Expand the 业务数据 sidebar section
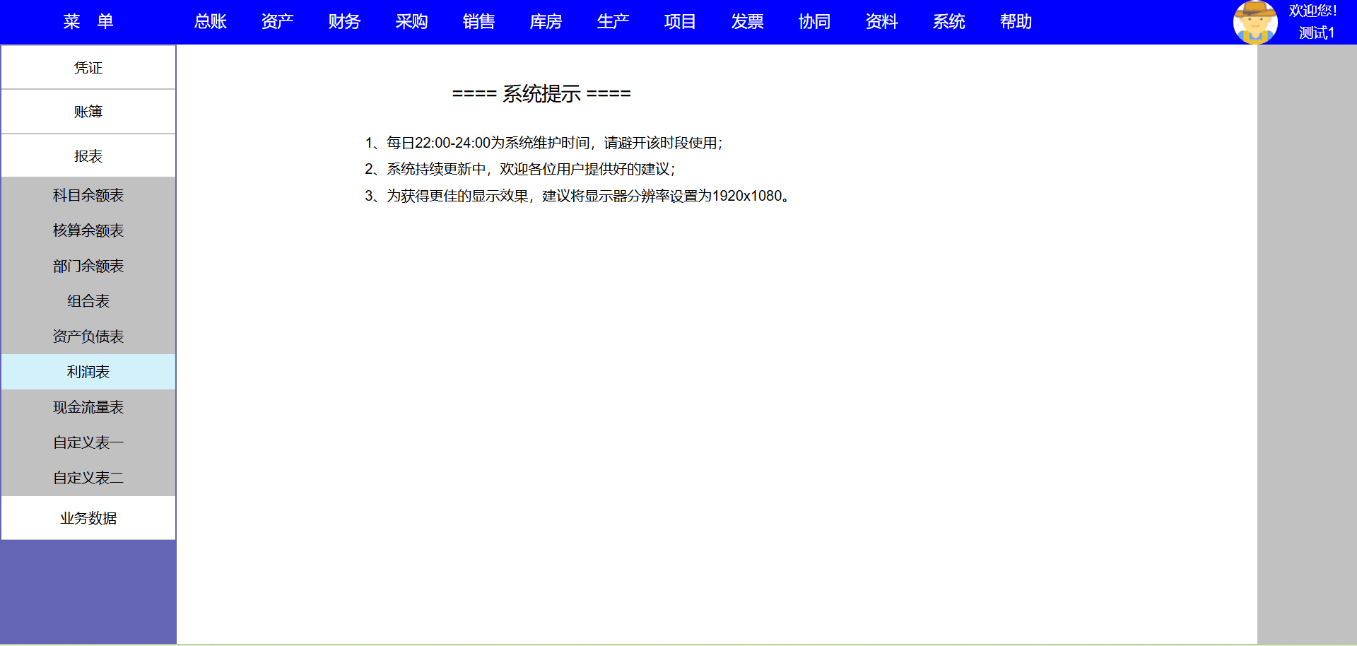 point(88,518)
